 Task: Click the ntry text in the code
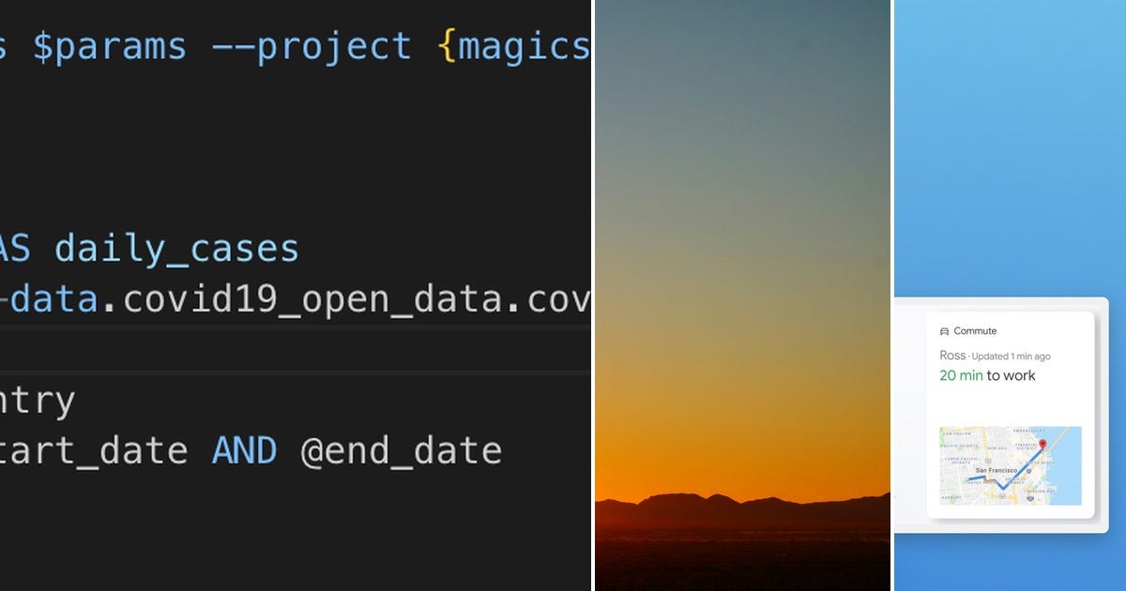(x=38, y=399)
